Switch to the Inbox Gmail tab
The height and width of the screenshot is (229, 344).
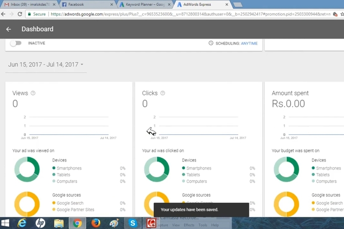[x=30, y=4]
